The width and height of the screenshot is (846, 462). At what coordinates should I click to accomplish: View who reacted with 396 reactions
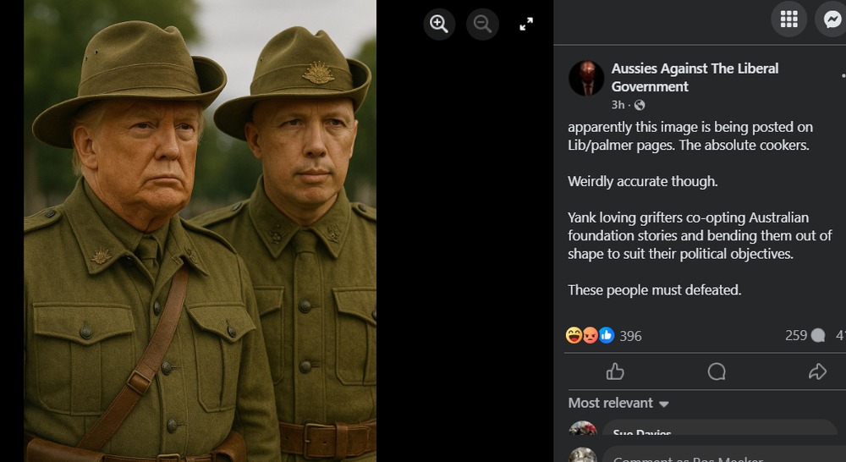click(x=630, y=336)
